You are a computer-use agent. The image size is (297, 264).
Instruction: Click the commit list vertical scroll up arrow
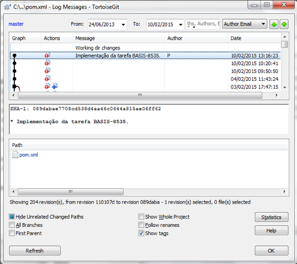tap(284, 37)
